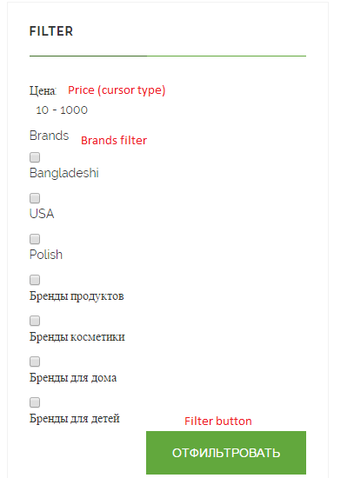Click the Бренды продуктов label

tap(77, 296)
